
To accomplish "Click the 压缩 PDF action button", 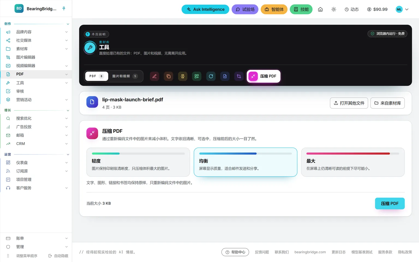I will (390, 204).
